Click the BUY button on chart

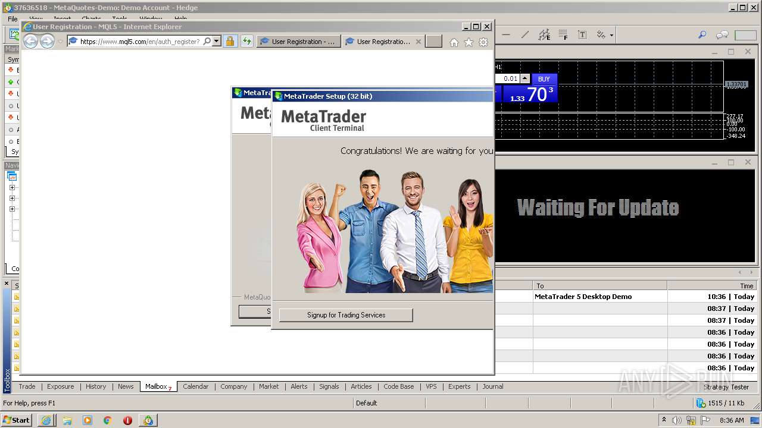[x=544, y=79]
